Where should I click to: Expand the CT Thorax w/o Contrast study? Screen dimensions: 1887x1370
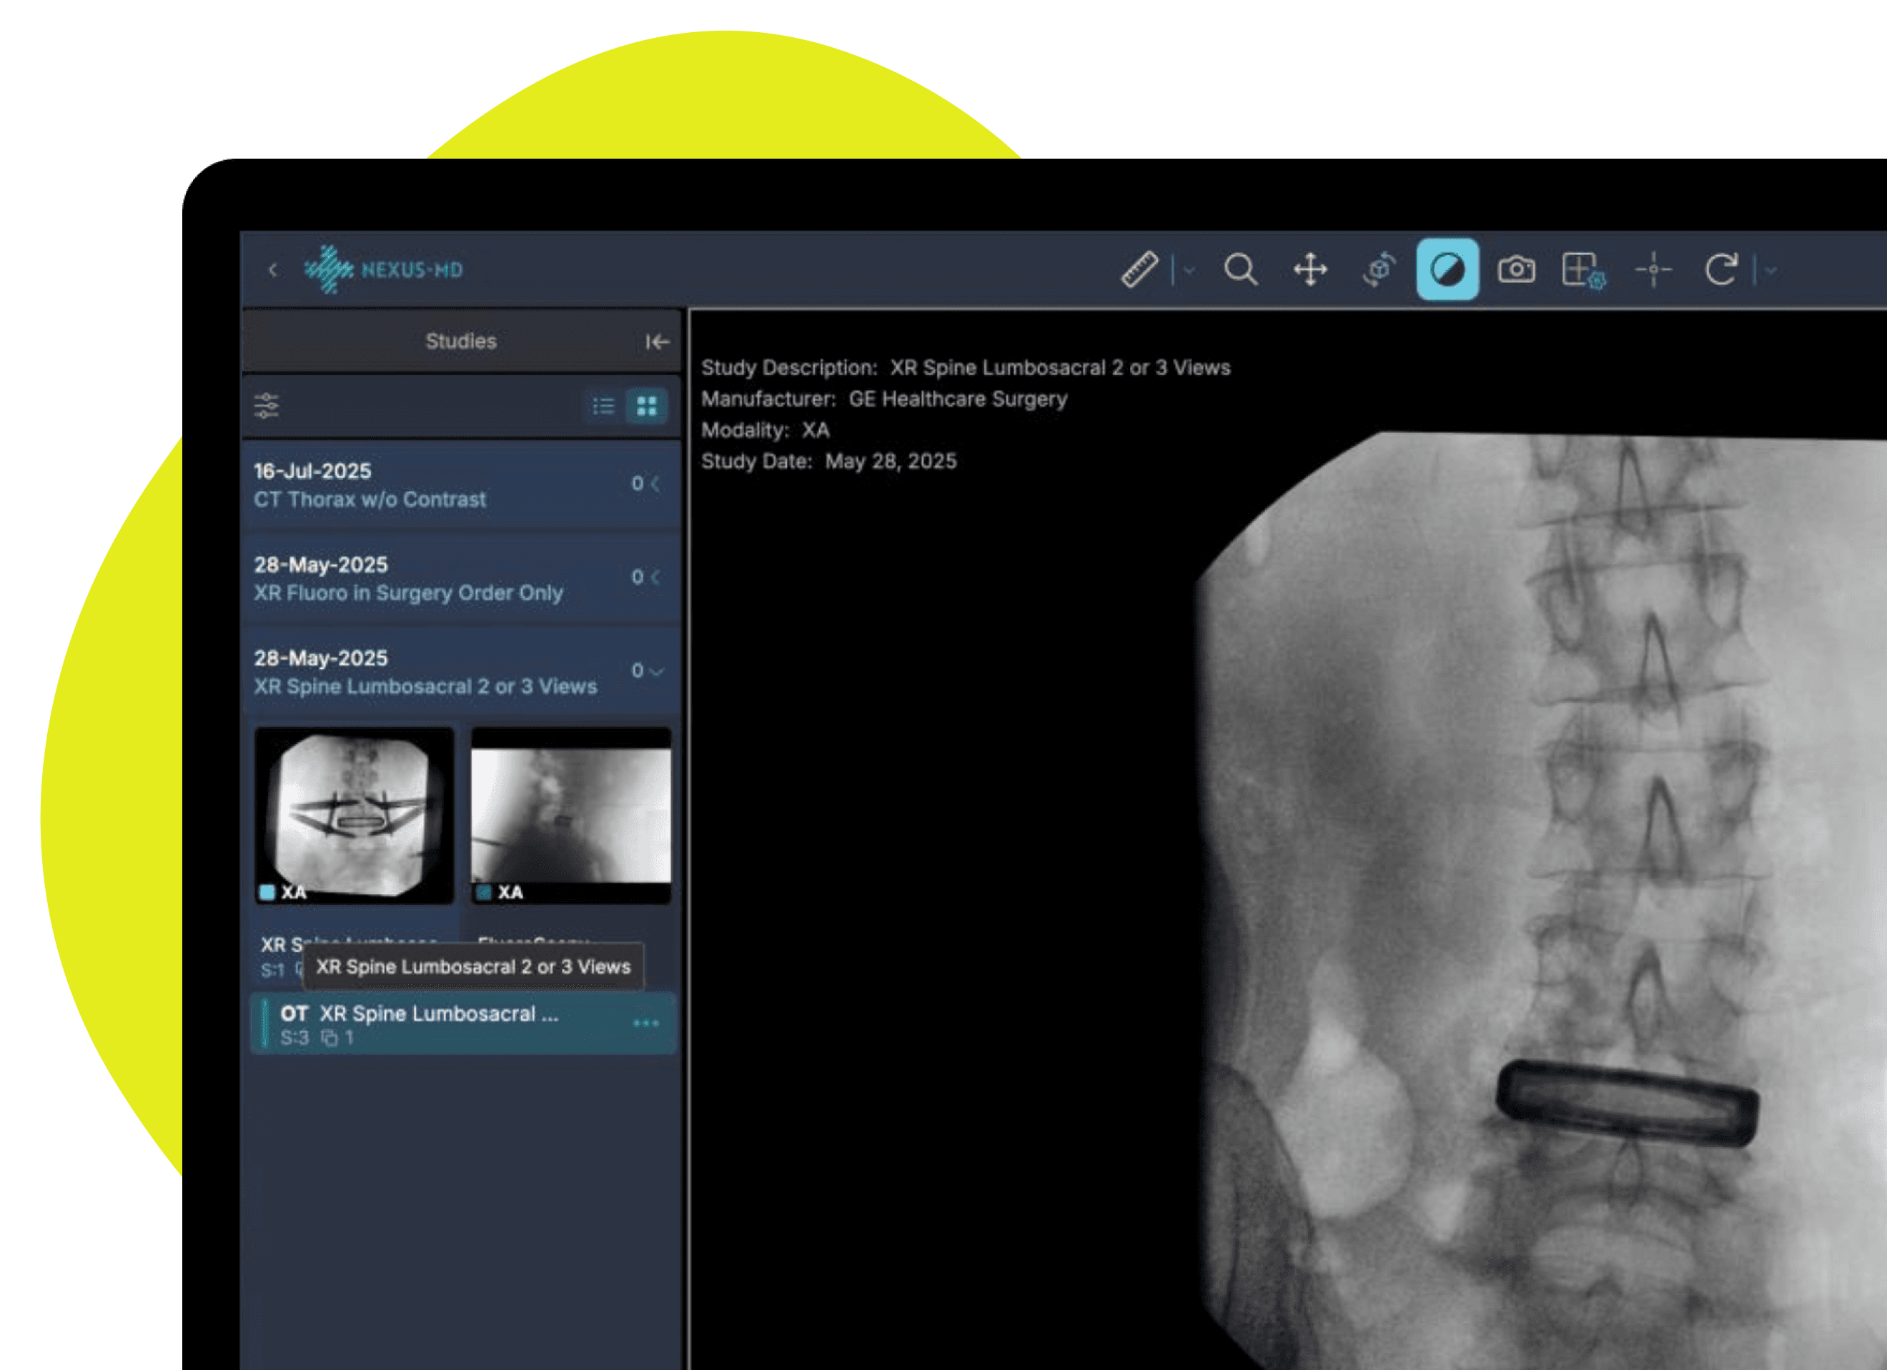(x=460, y=485)
